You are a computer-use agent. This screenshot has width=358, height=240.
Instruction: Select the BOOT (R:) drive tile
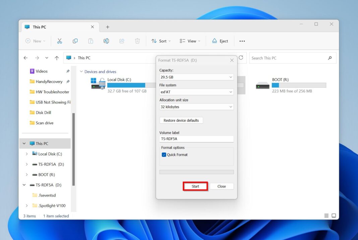click(x=290, y=85)
